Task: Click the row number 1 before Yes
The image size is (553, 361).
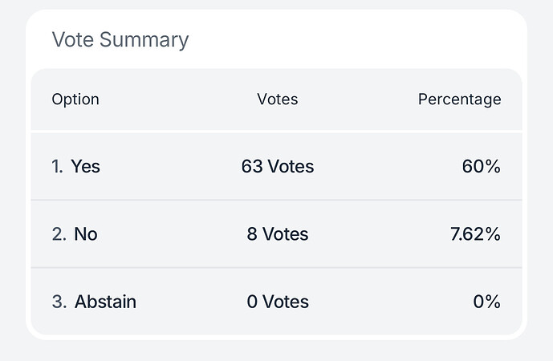Action: (57, 167)
